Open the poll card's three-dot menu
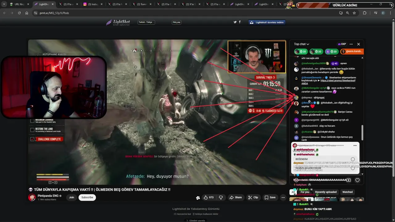The width and height of the screenshot is (395, 222). 355,146
